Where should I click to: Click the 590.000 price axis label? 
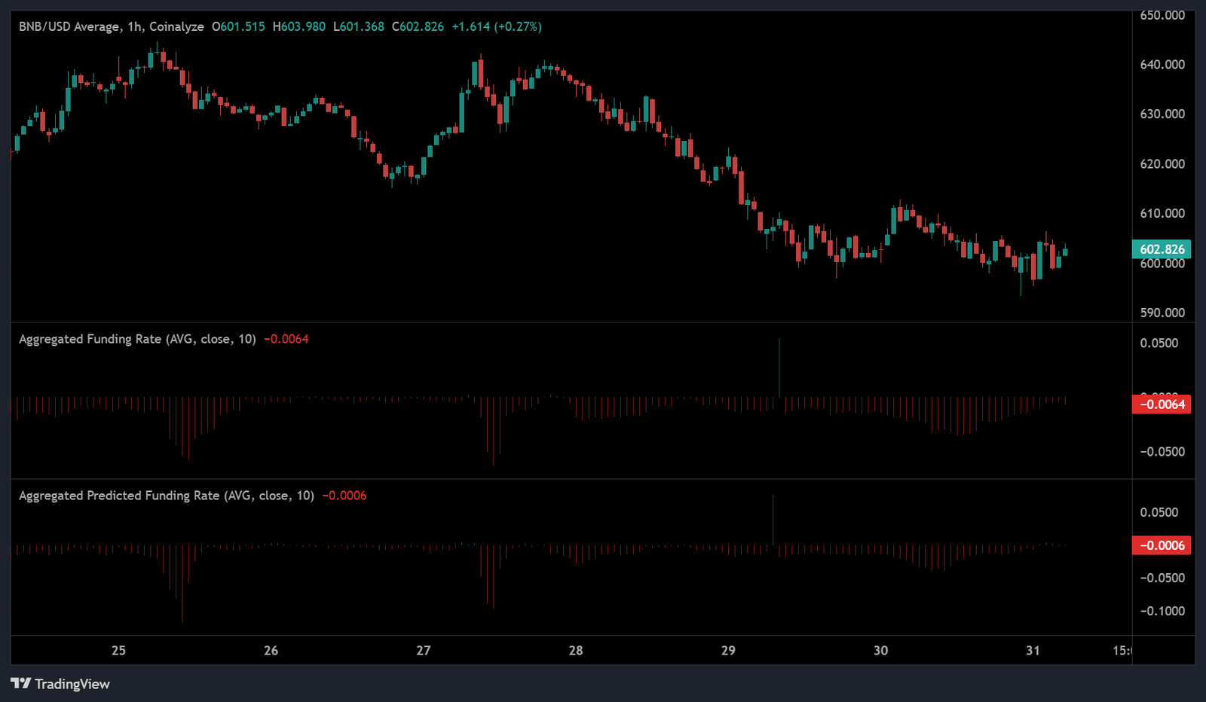pyautogui.click(x=1162, y=313)
